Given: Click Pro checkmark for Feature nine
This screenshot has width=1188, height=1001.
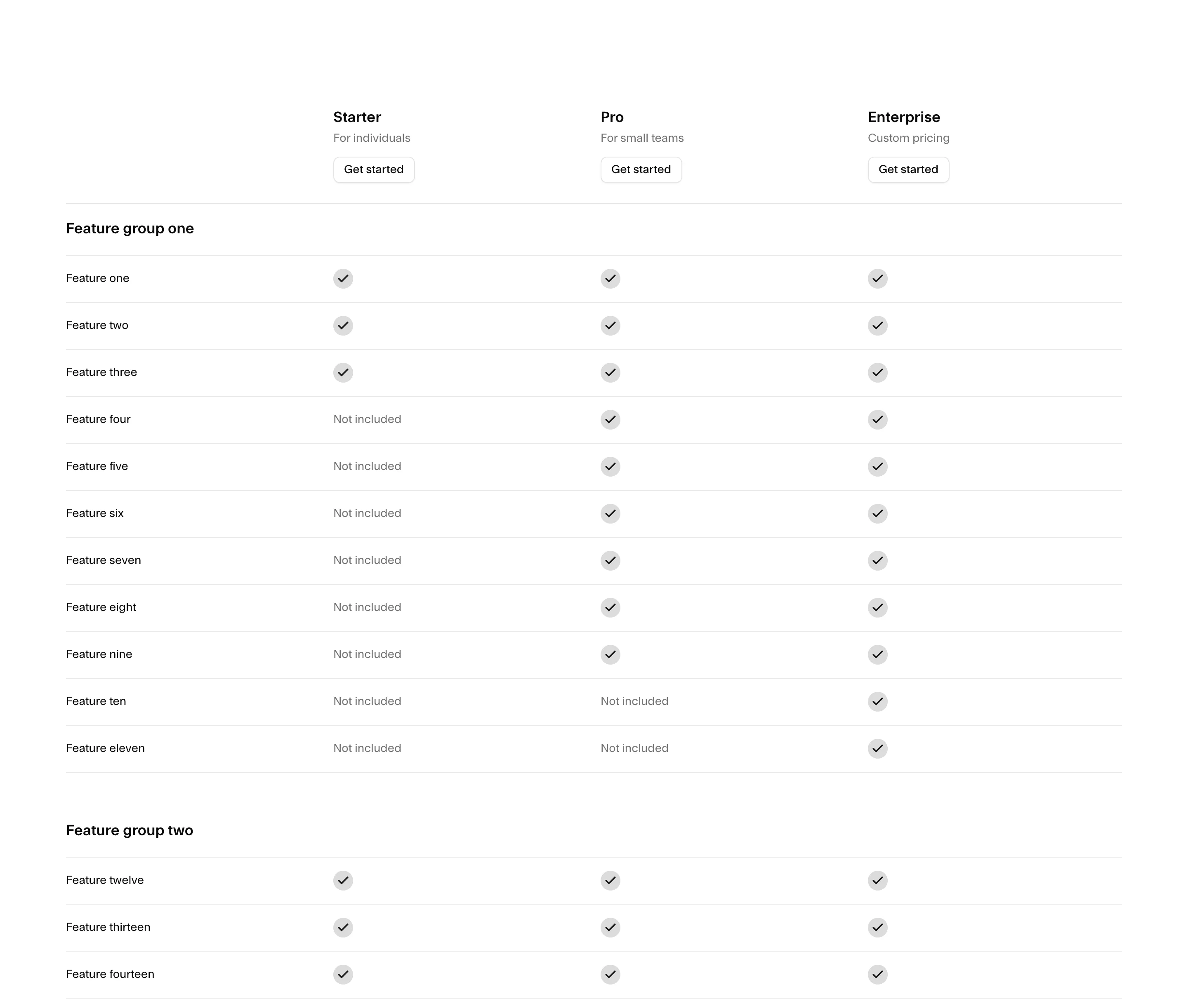Looking at the screenshot, I should pyautogui.click(x=610, y=655).
